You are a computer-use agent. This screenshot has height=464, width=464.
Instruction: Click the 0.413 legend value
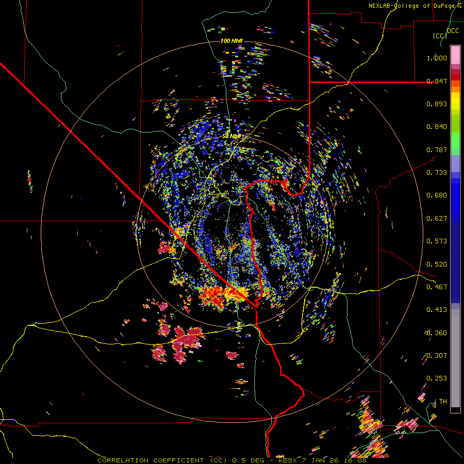coord(437,310)
